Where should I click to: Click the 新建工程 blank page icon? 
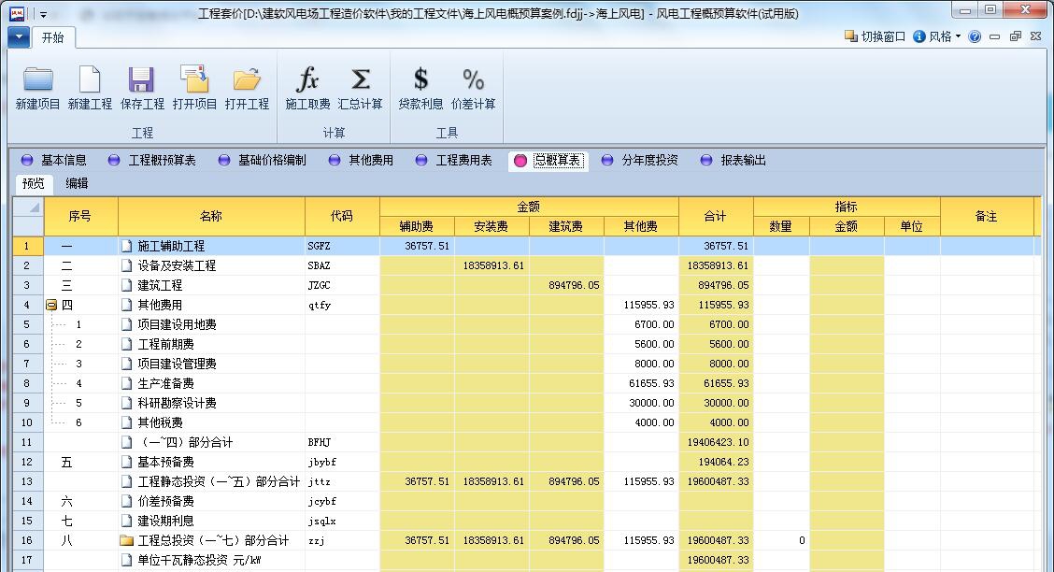pos(90,80)
